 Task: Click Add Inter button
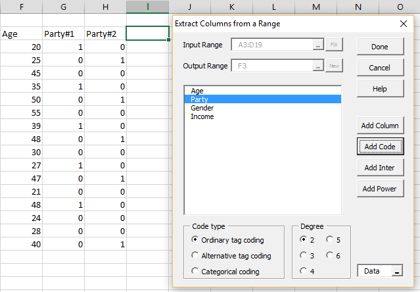coord(379,168)
